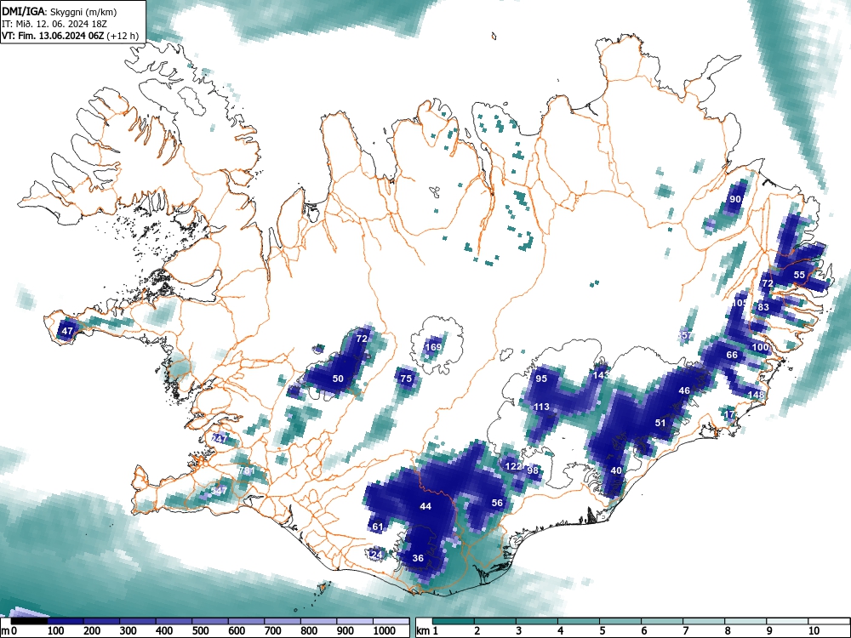Select the visibility value 44 on the map
Screen dimensions: 851x638
point(425,506)
